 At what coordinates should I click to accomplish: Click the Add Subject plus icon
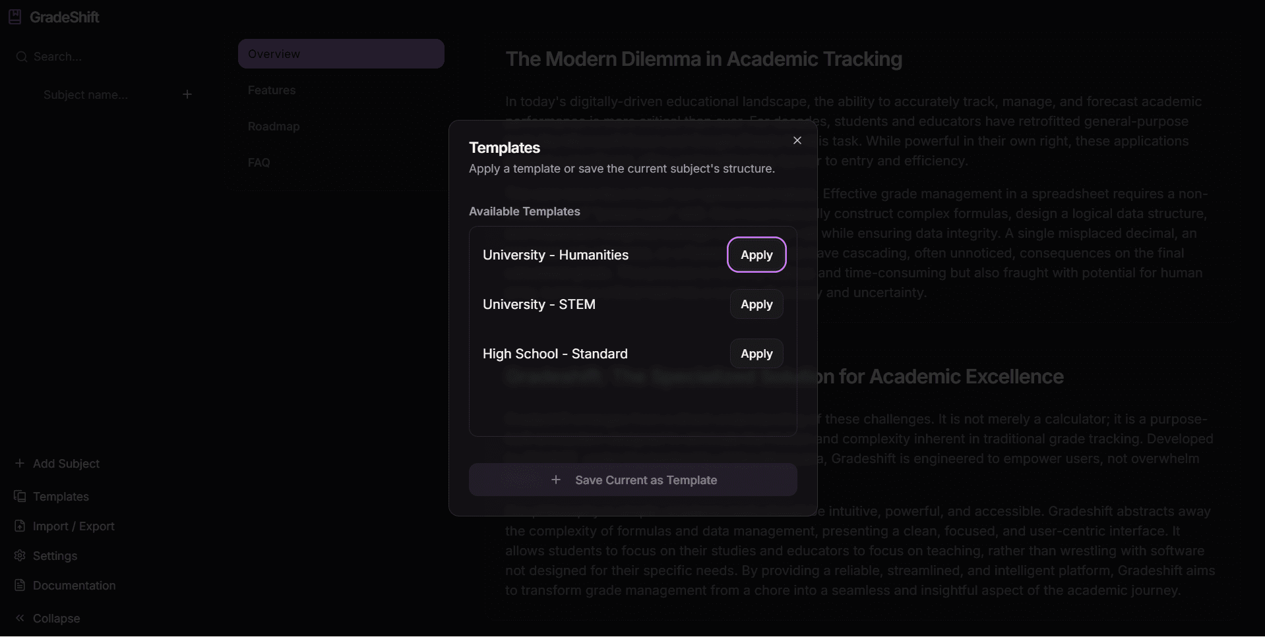pos(20,463)
